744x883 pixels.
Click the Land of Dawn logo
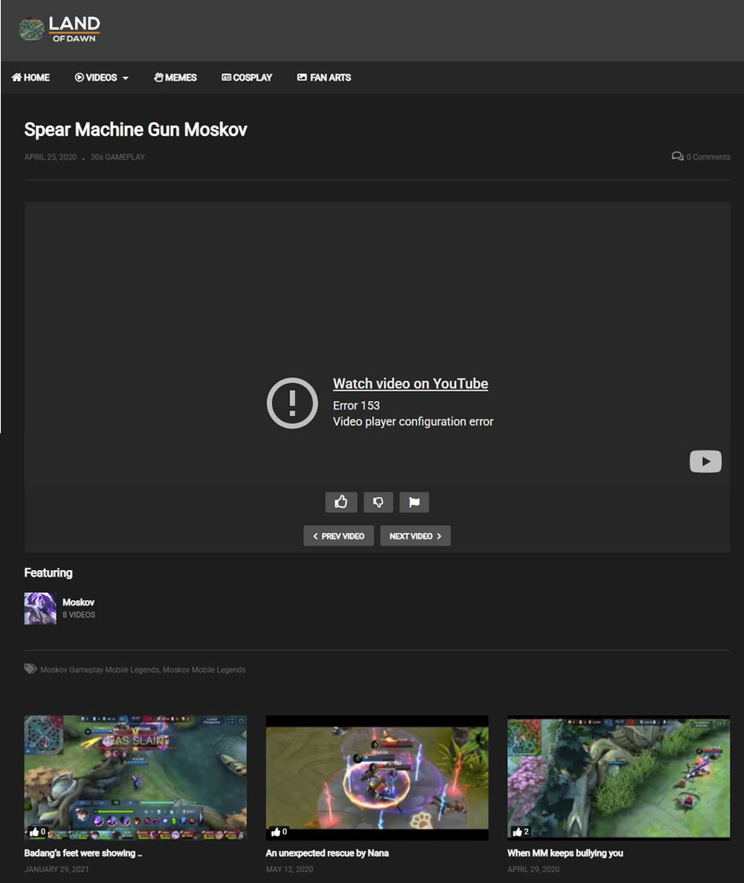pyautogui.click(x=60, y=29)
